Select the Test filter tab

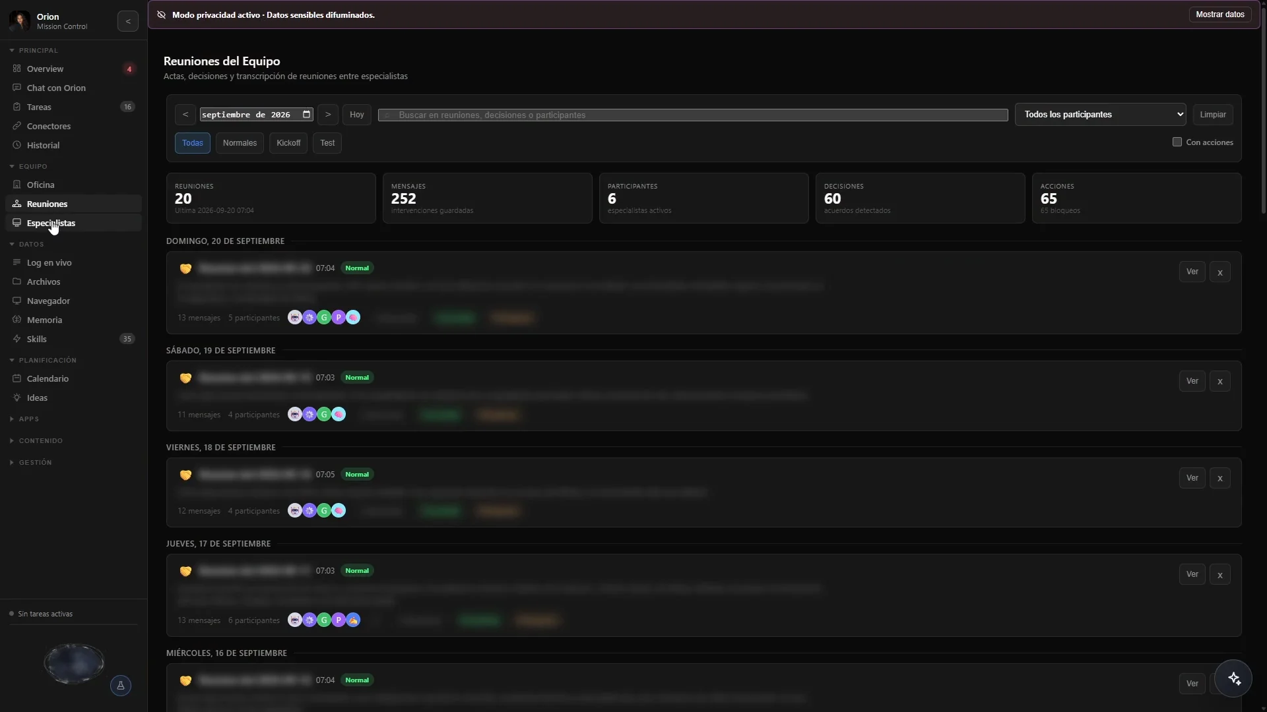pos(327,143)
